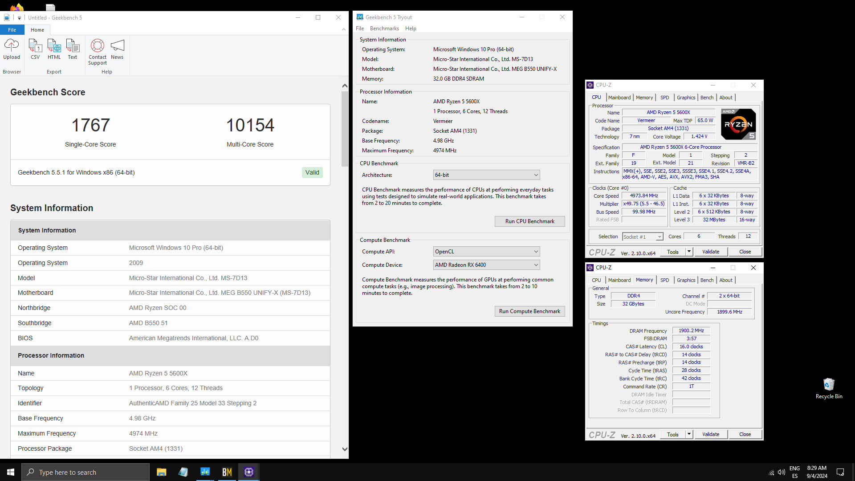Viewport: 855px width, 481px height.
Task: Open the volume control in system tray
Action: (782, 472)
